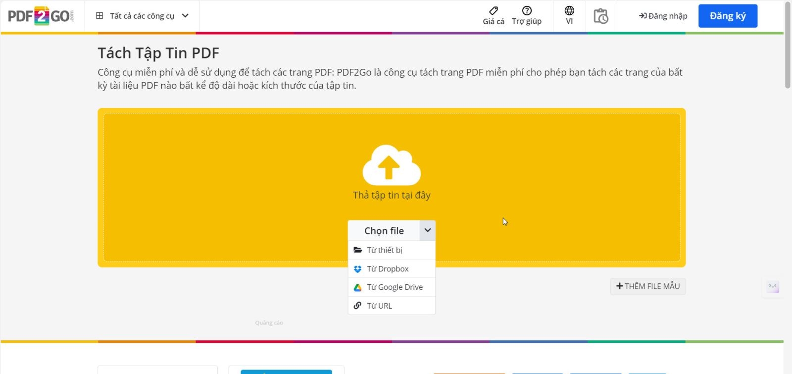This screenshot has width=792, height=374.
Task: Select Từ Dropbox upload option
Action: coord(392,268)
